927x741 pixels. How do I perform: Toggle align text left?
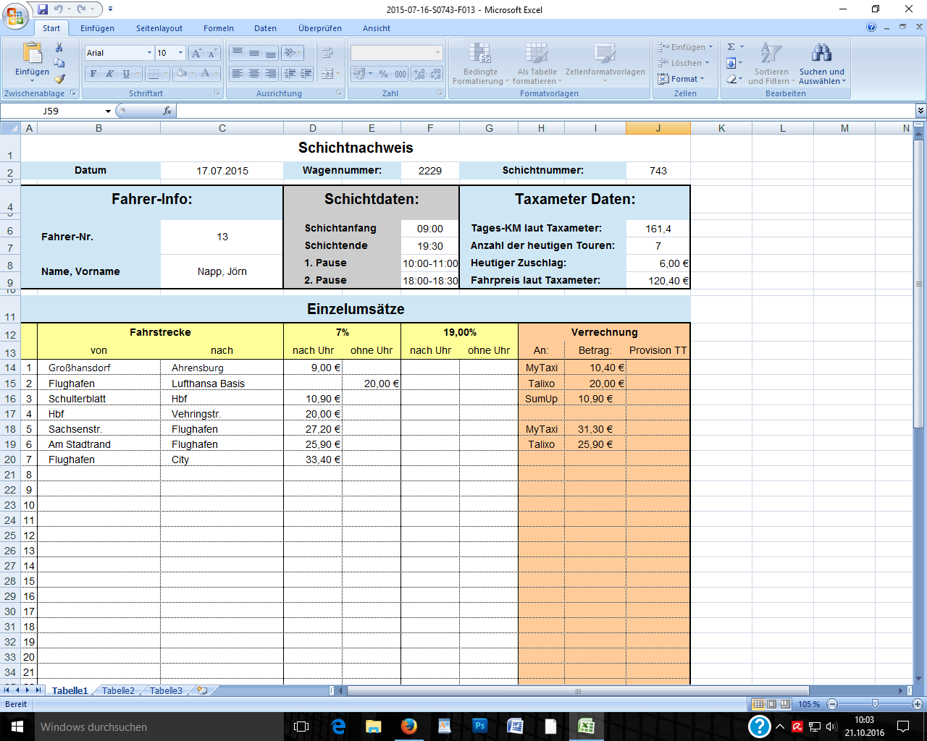(238, 74)
